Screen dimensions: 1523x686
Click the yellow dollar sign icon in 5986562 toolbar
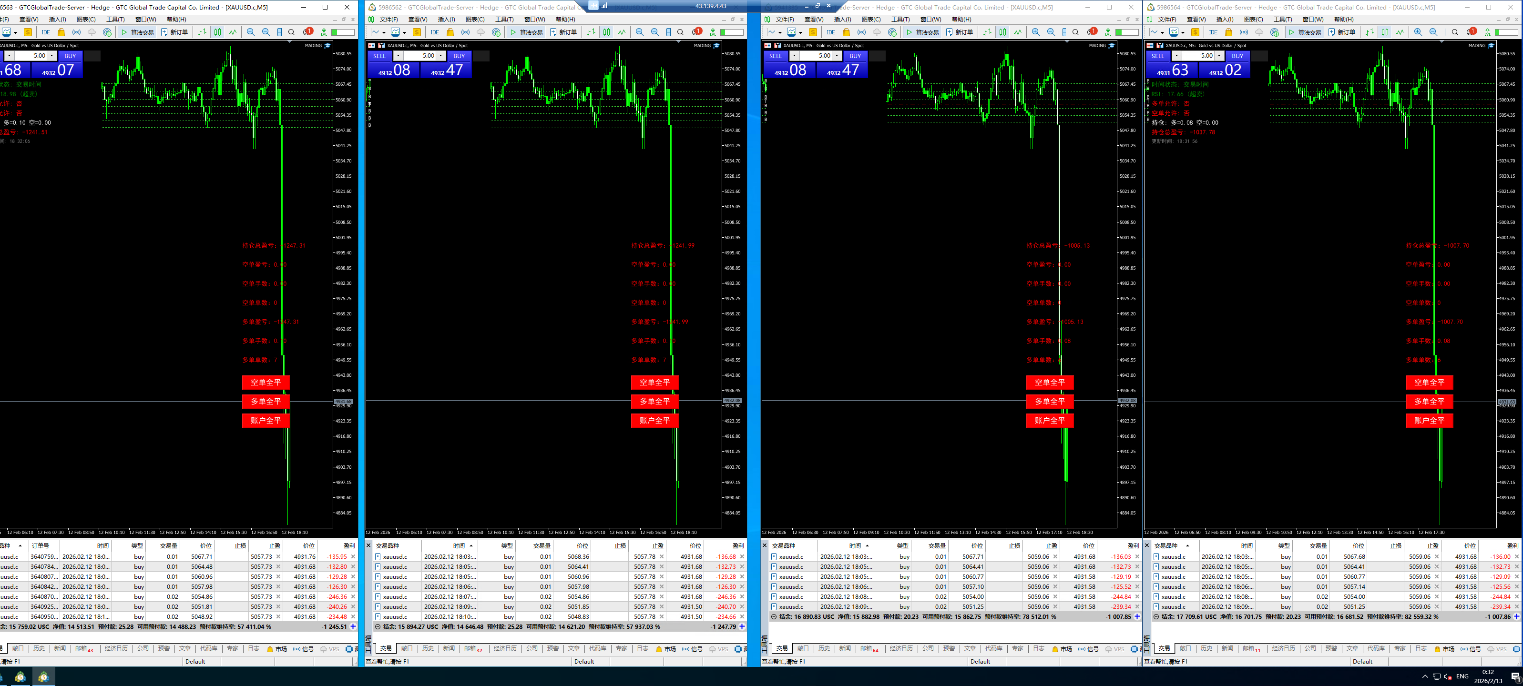click(x=417, y=32)
